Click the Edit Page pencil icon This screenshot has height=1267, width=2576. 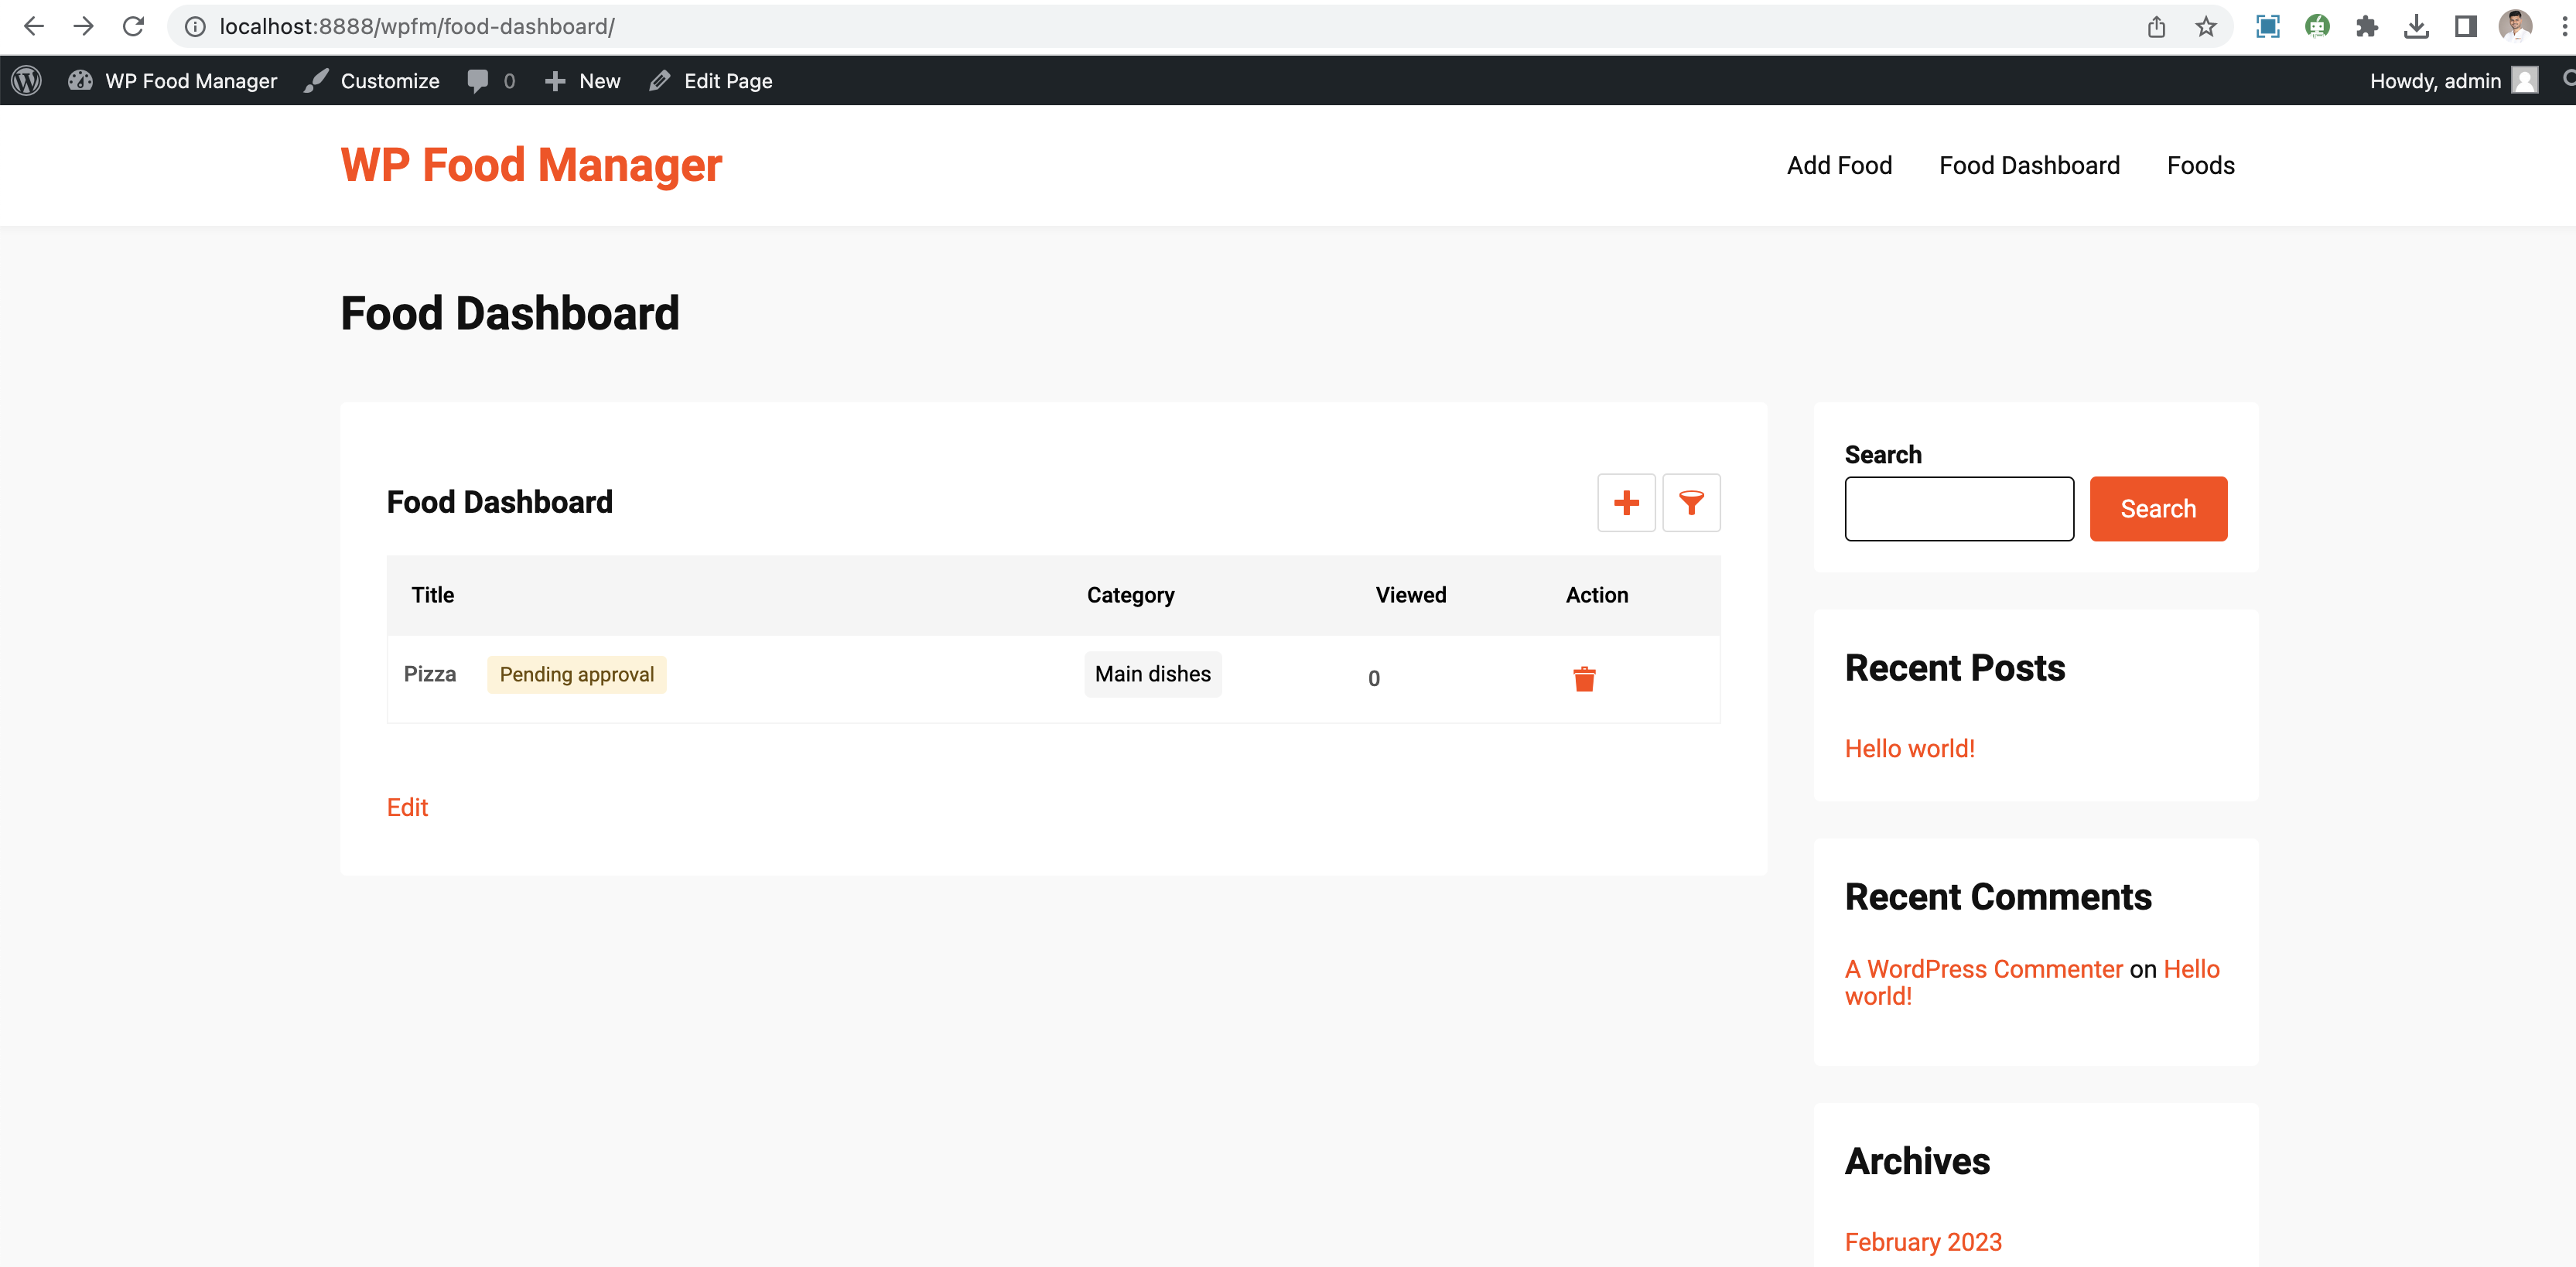tap(659, 80)
